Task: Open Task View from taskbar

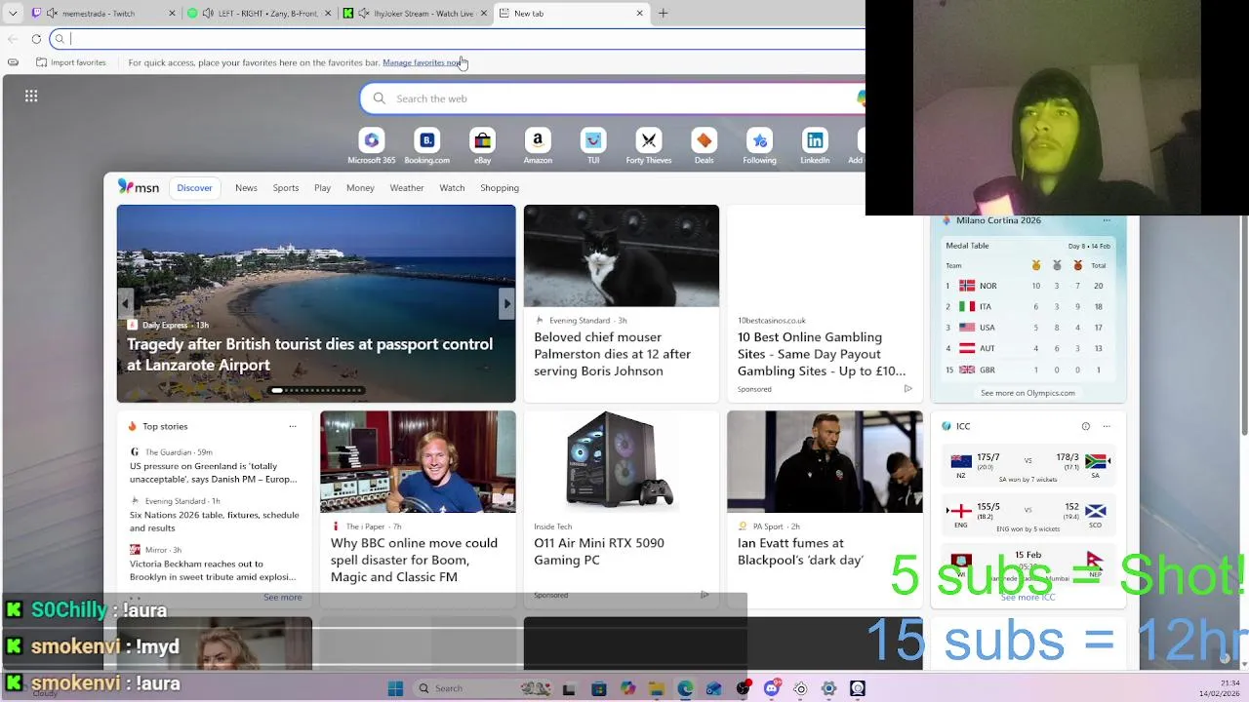Action: tap(569, 688)
